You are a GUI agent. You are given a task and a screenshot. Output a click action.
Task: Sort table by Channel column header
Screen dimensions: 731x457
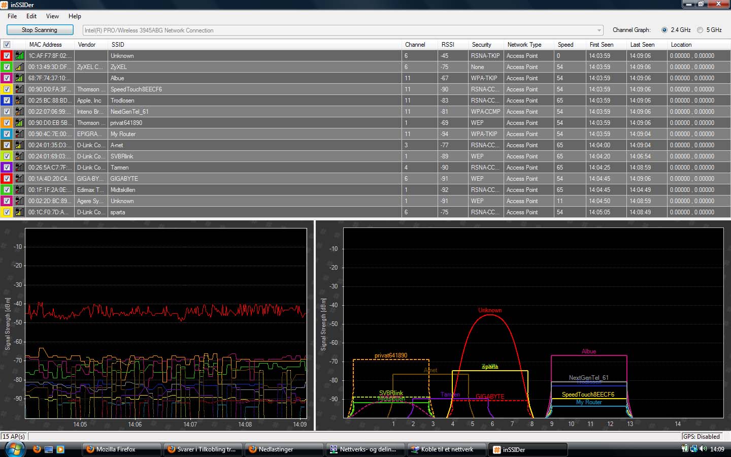pos(419,45)
